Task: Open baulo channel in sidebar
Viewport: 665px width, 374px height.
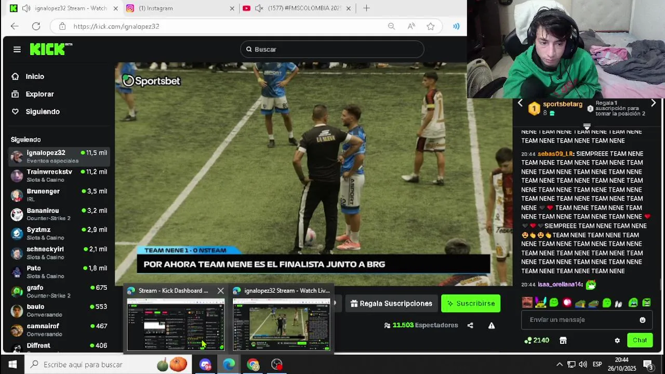Action: tap(59, 310)
